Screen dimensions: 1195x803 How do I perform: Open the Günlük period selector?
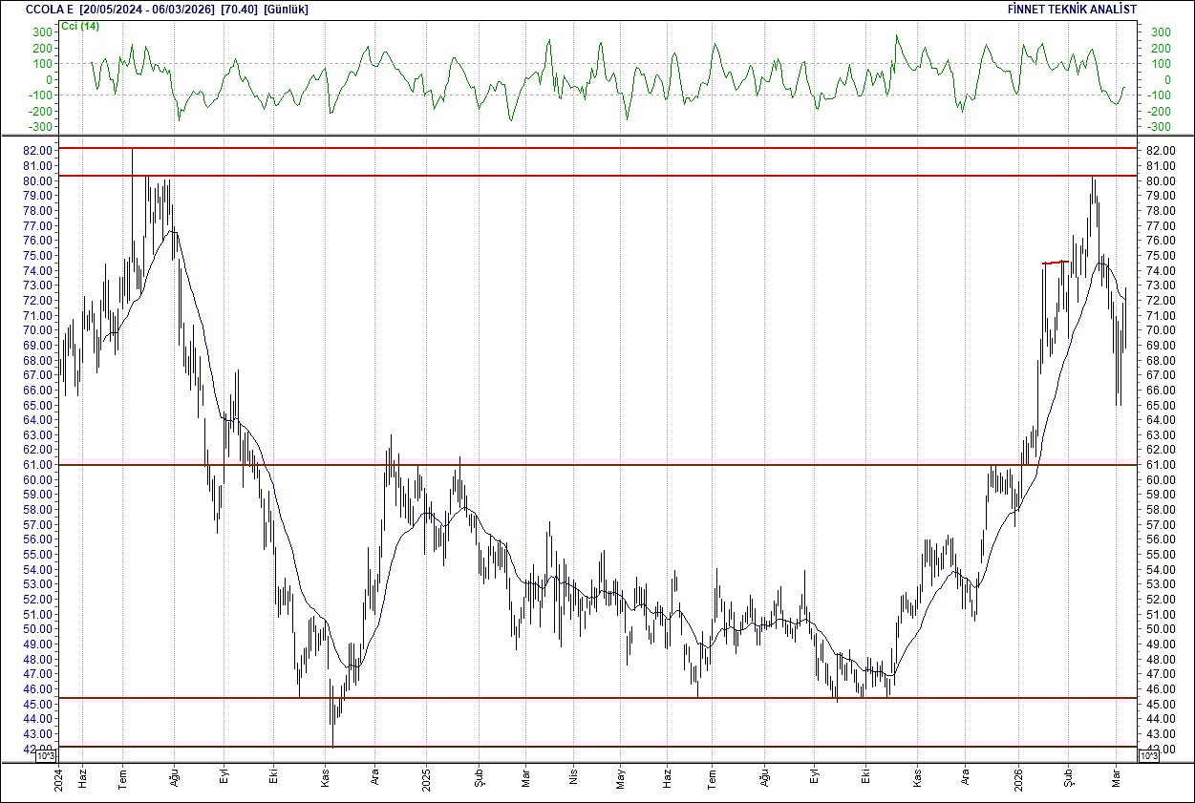(x=287, y=8)
